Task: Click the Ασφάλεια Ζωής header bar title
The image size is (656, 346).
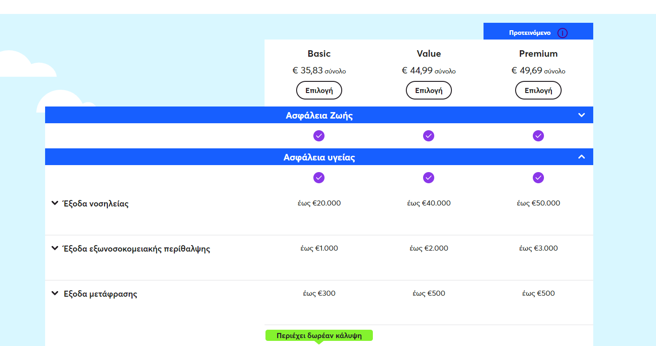Action: point(319,115)
